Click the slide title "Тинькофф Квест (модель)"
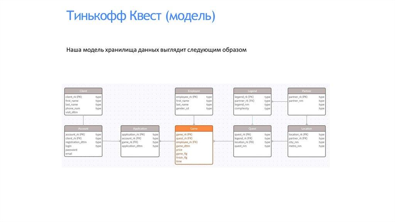This screenshot has width=395, height=222. [140, 16]
